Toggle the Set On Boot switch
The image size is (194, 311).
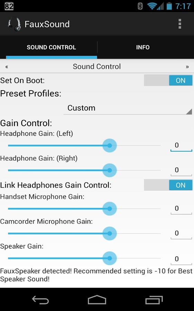(168, 80)
